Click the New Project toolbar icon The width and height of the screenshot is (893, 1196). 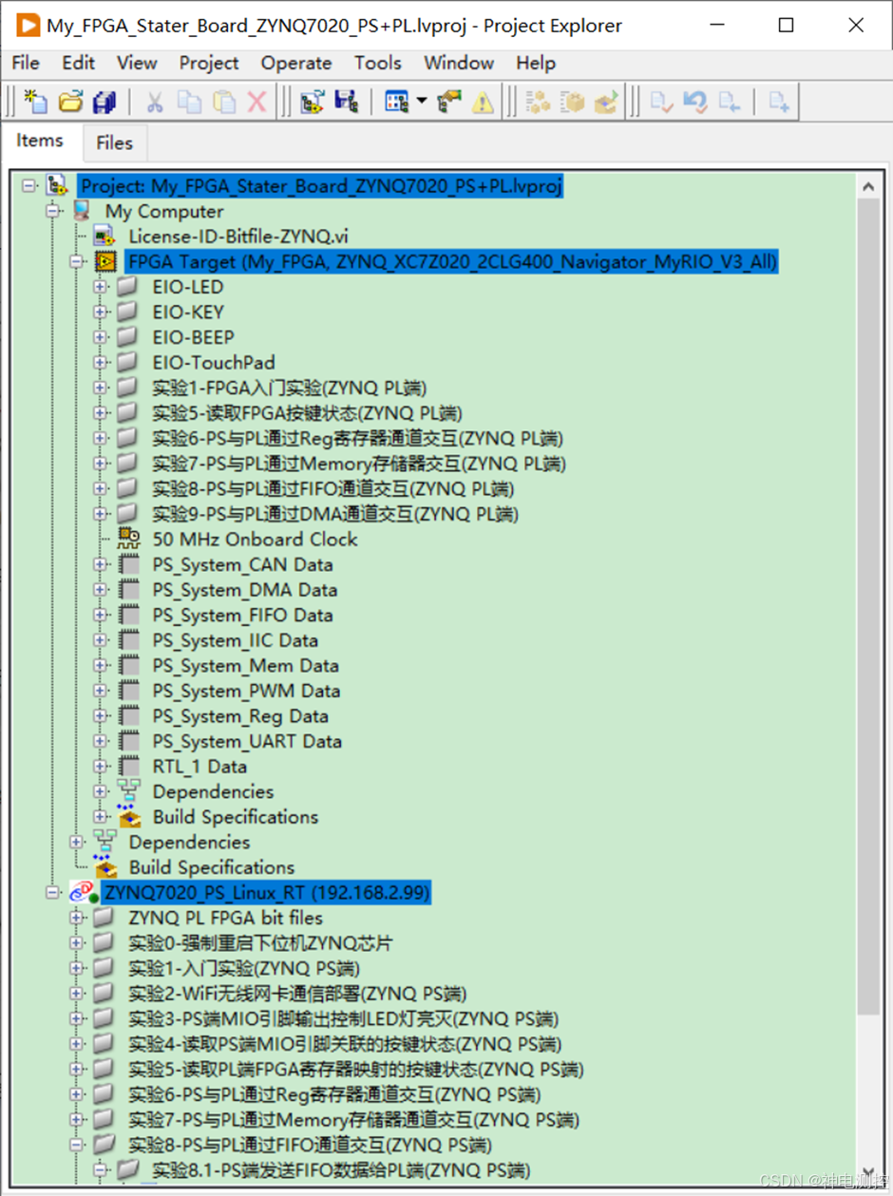pyautogui.click(x=35, y=102)
